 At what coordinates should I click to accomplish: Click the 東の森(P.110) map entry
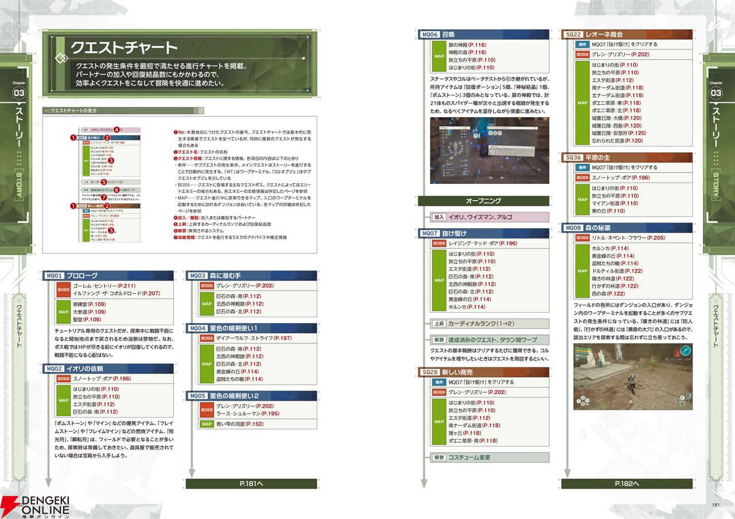[610, 211]
